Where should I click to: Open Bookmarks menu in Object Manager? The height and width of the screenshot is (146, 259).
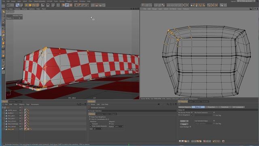(35, 105)
